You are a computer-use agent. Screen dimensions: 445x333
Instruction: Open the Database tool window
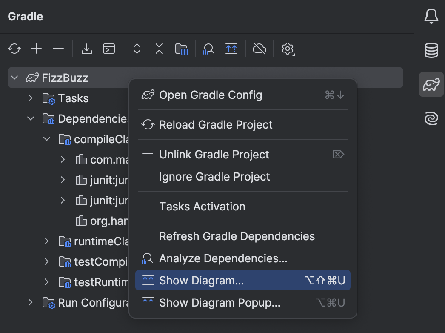(x=431, y=50)
